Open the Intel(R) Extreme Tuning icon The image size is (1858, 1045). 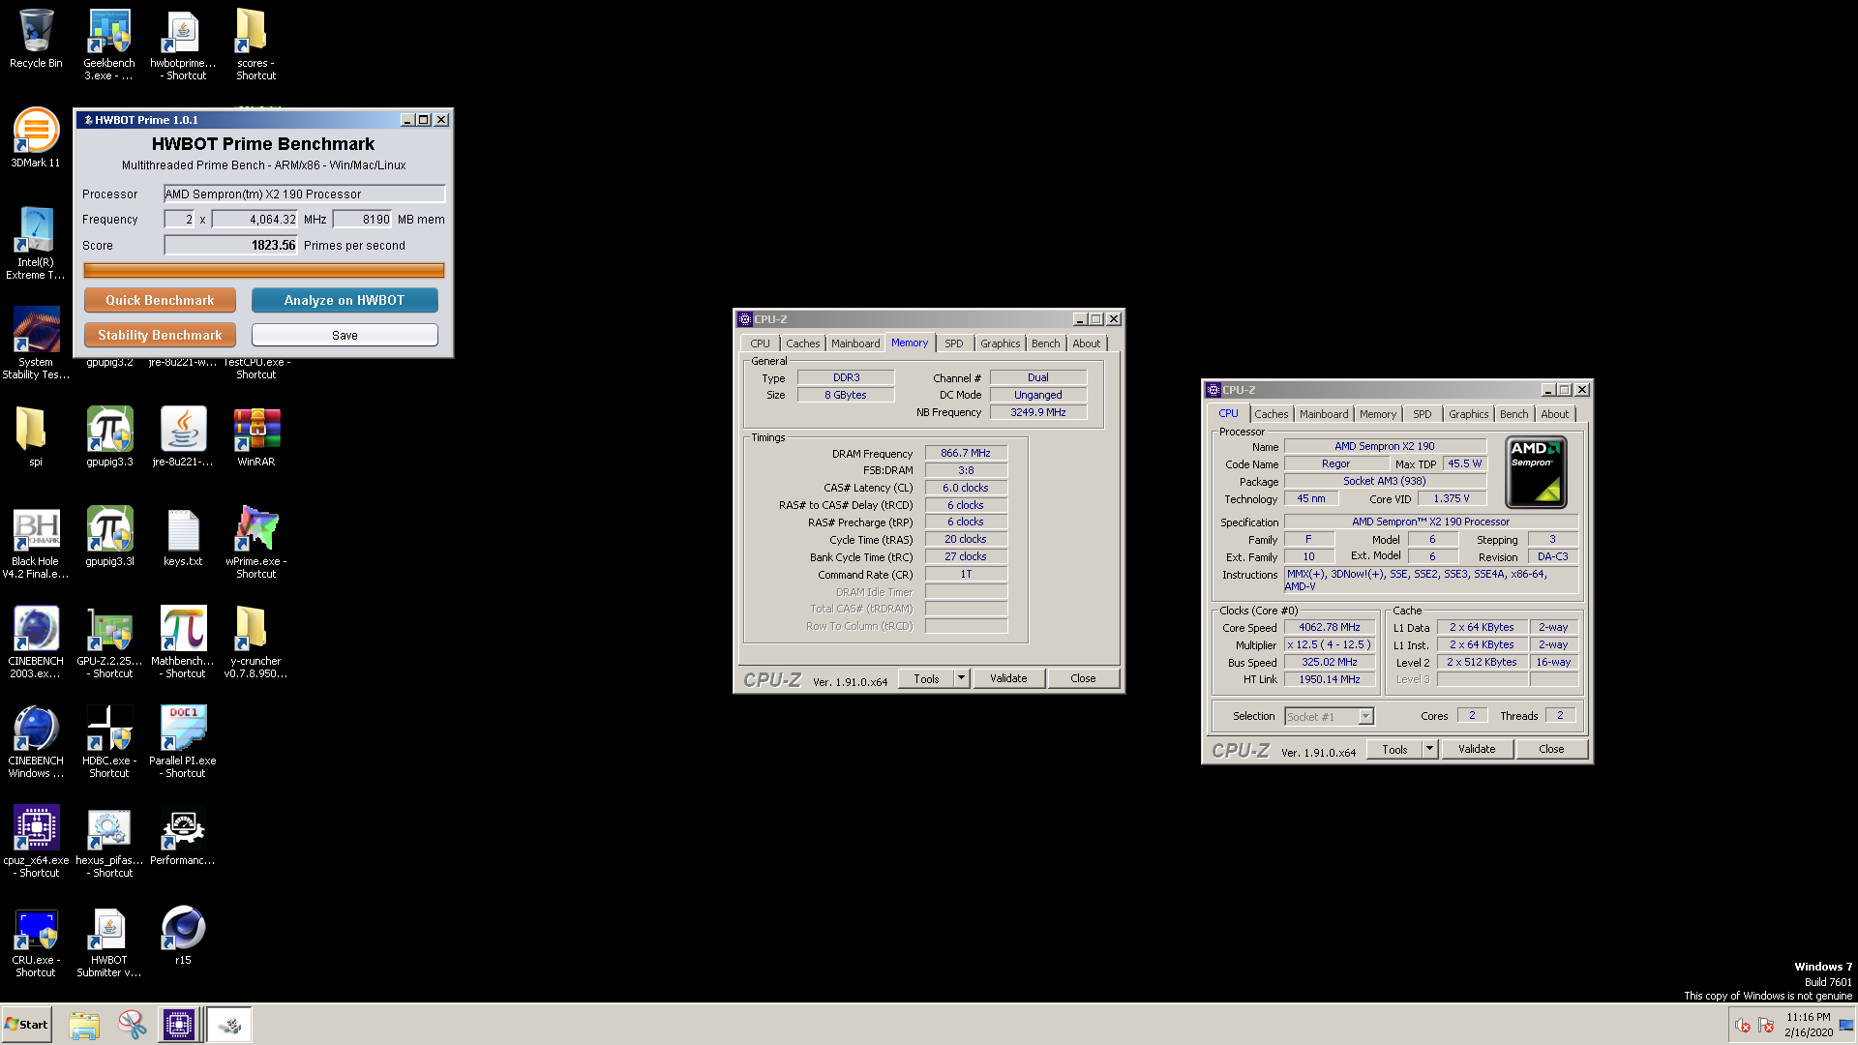click(x=36, y=244)
